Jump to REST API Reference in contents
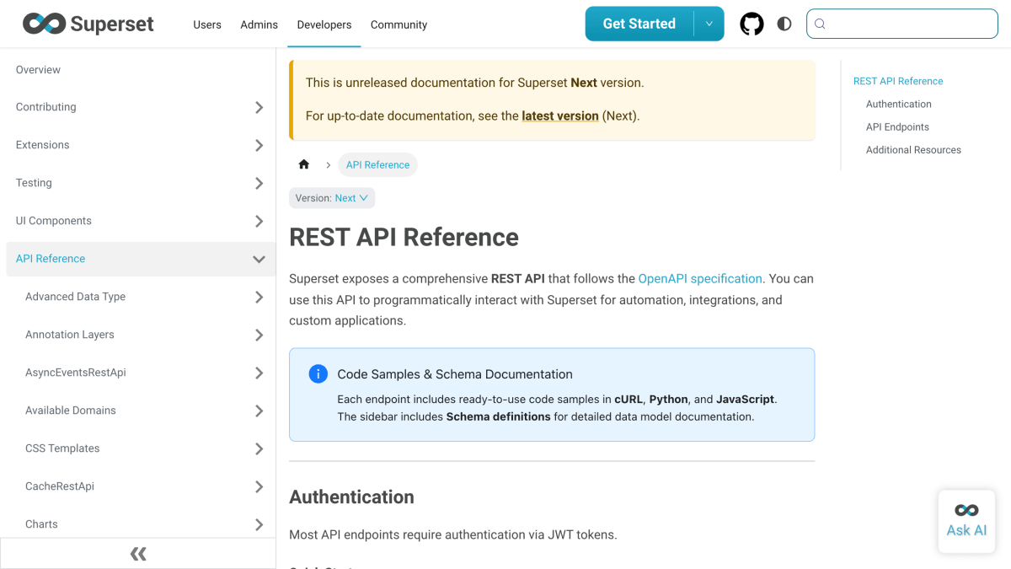The width and height of the screenshot is (1011, 569). click(898, 81)
